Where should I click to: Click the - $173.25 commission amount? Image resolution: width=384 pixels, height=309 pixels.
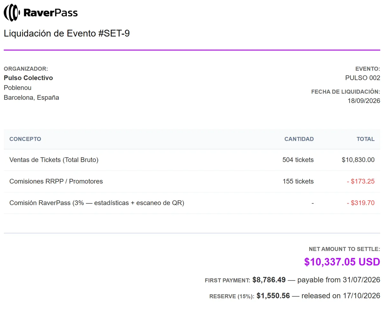pos(361,181)
